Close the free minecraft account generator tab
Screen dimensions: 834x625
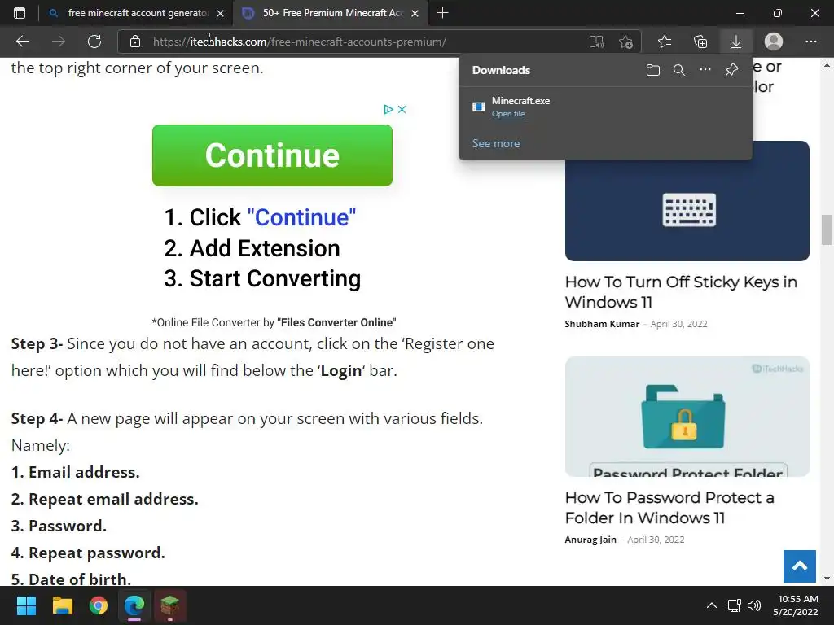point(220,13)
